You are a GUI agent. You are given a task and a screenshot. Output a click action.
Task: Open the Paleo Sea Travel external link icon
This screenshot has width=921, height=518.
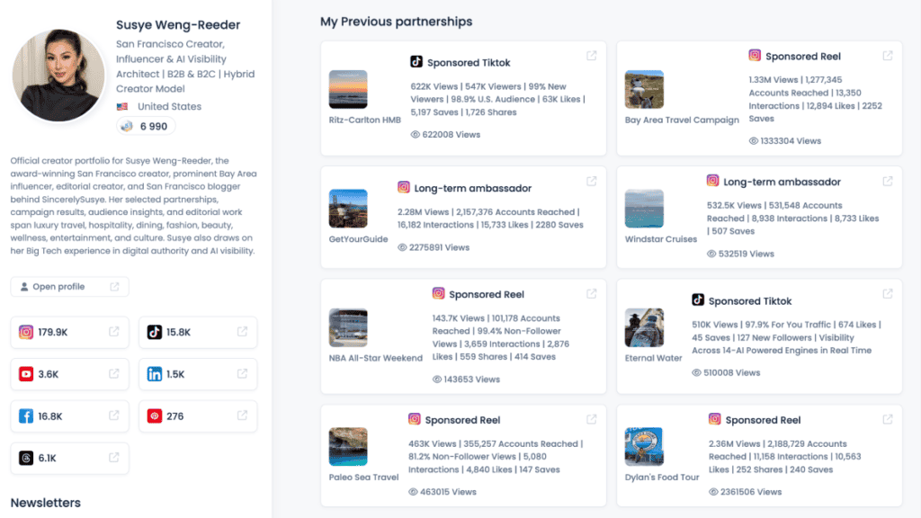point(592,419)
